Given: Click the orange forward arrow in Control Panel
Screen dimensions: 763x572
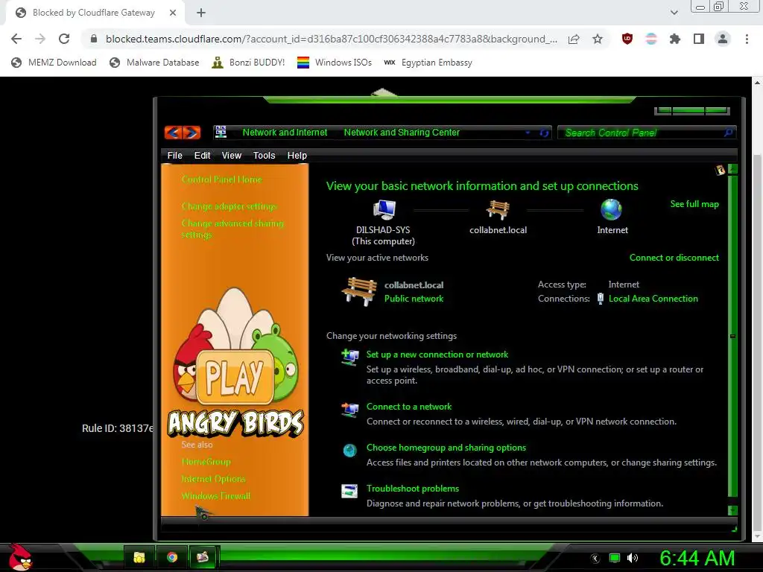Looking at the screenshot, I should 191,133.
